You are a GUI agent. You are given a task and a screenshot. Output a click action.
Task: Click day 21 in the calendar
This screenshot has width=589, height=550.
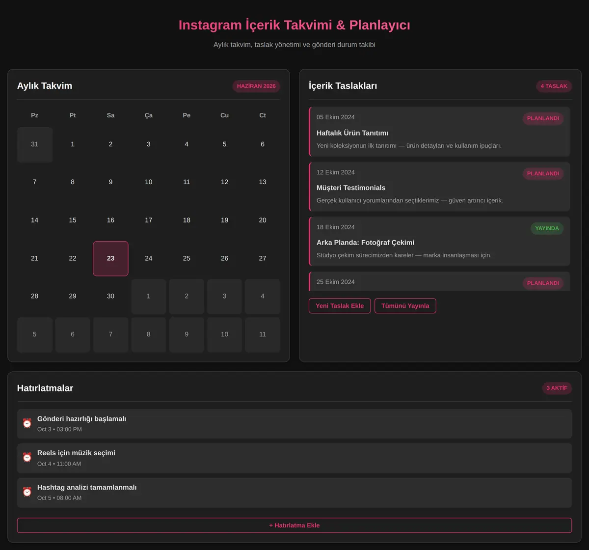[x=34, y=258]
